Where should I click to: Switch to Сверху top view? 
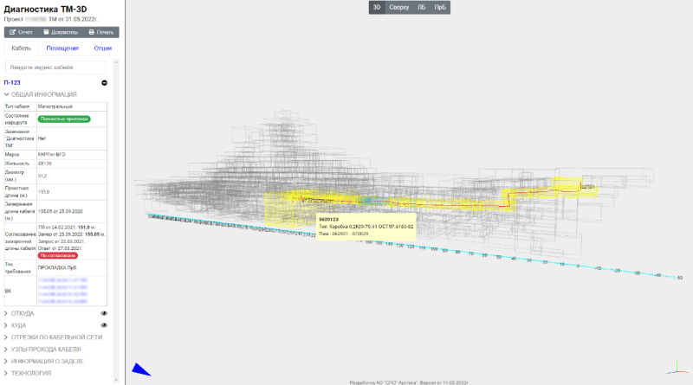[x=398, y=7]
